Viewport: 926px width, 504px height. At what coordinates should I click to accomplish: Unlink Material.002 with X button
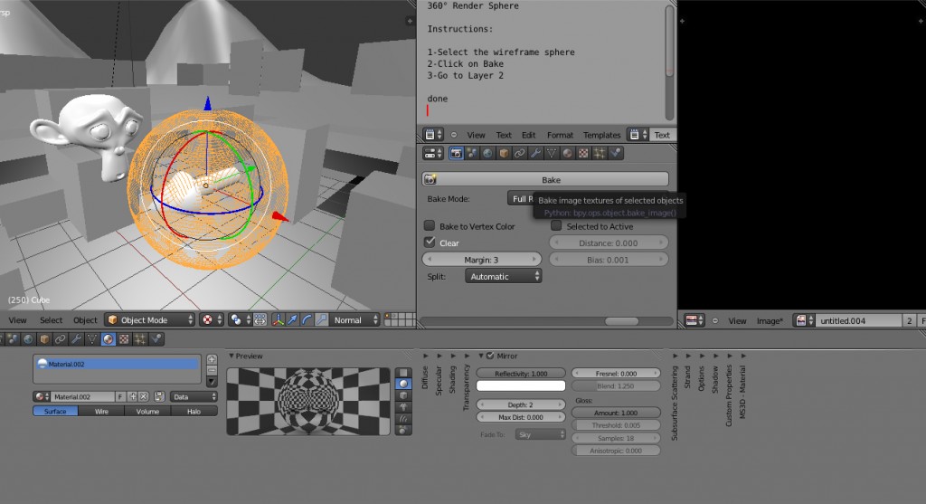(144, 396)
